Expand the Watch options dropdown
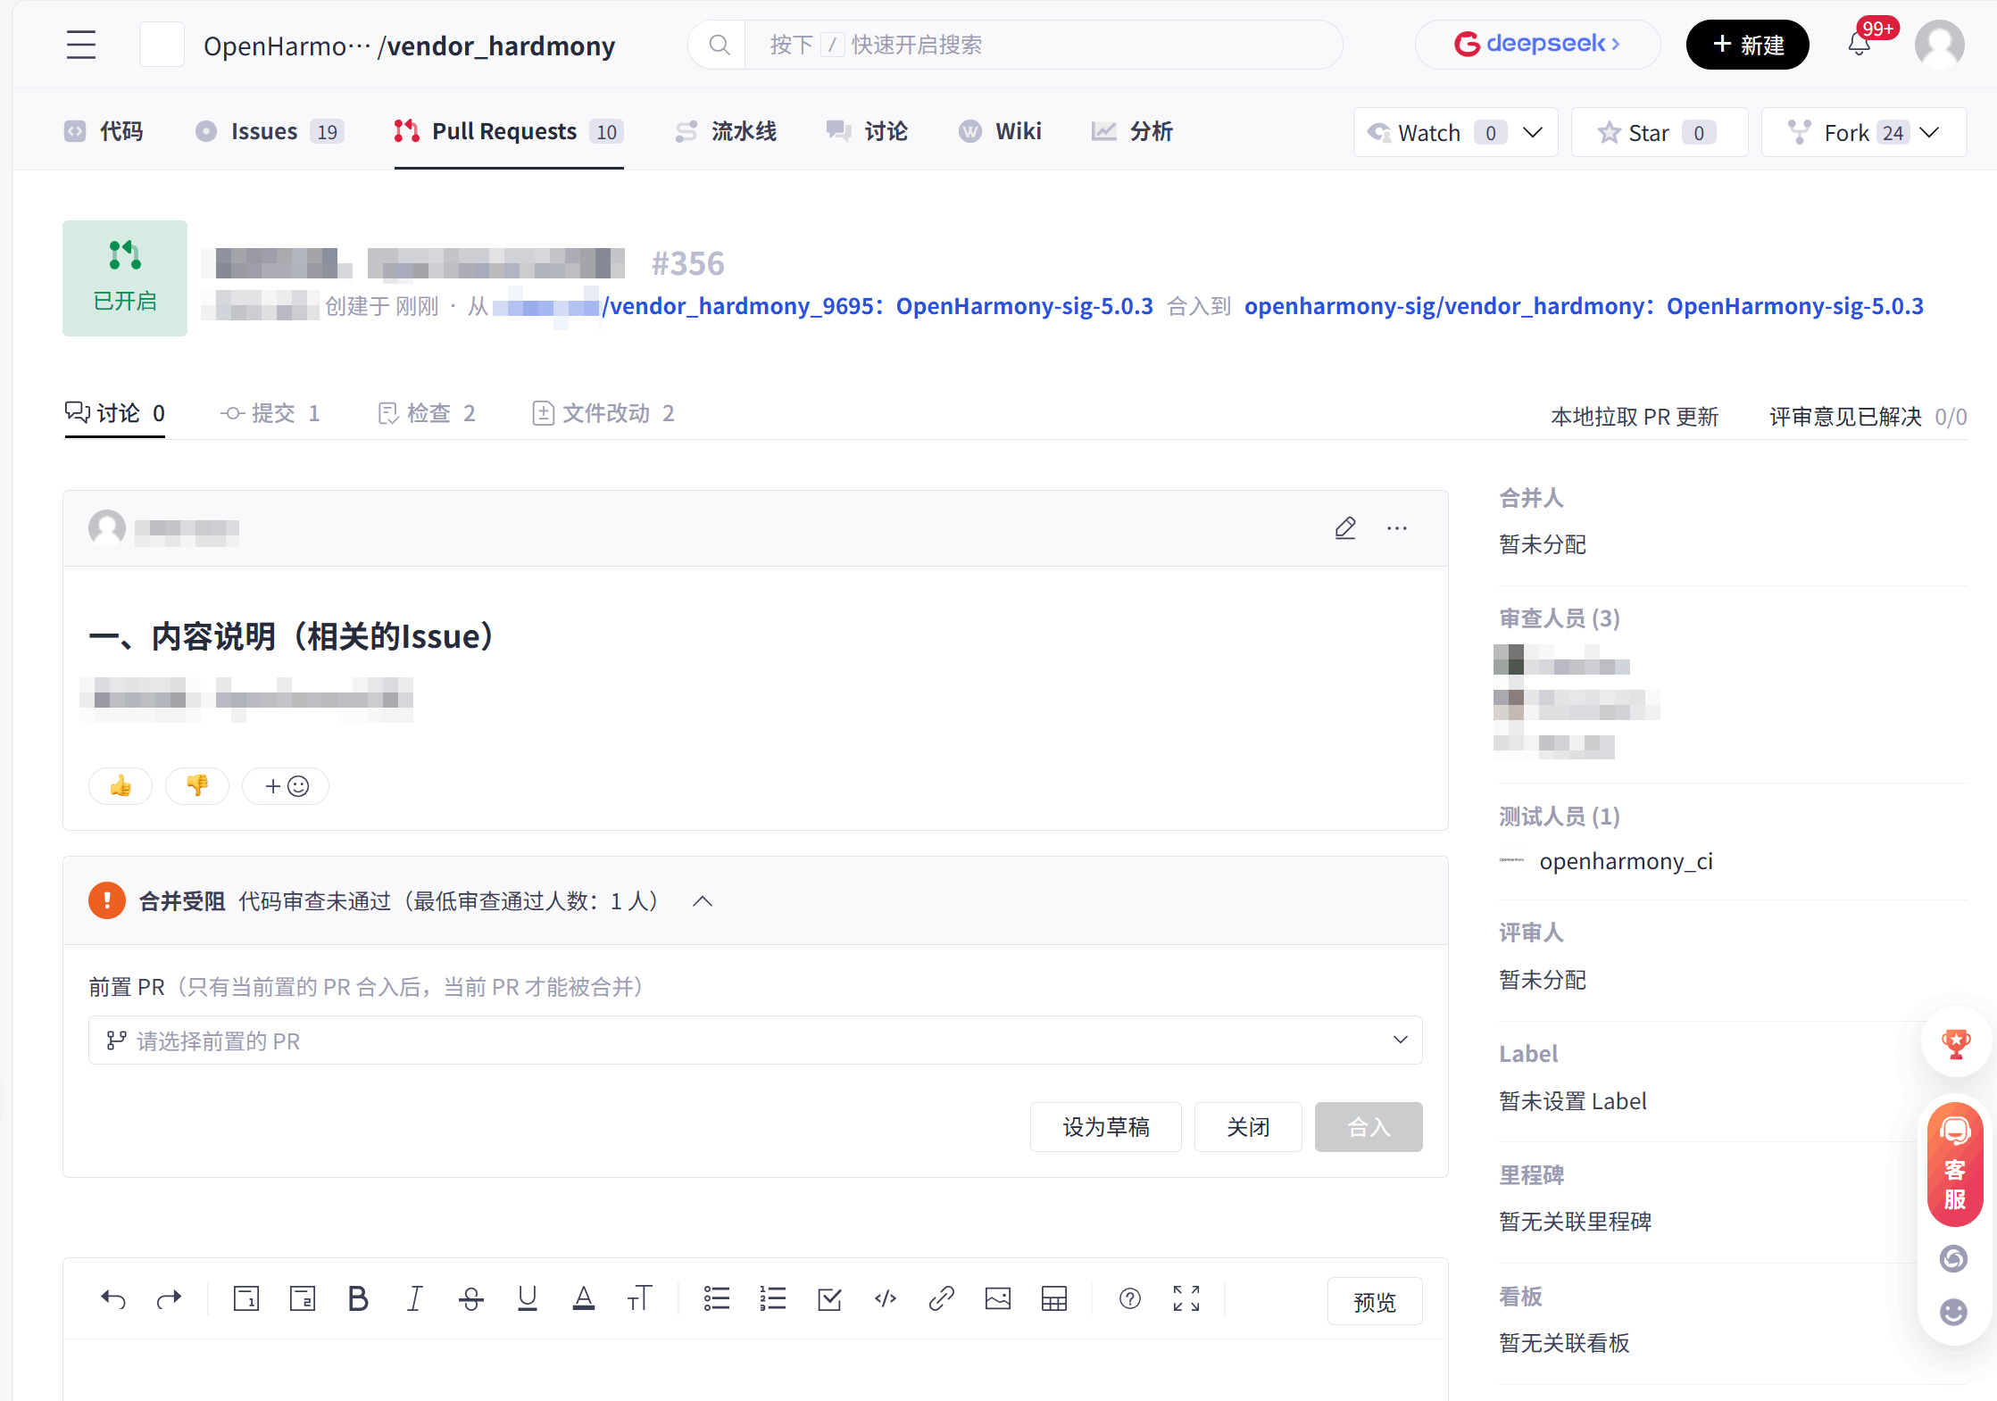This screenshot has height=1401, width=1997. (1533, 133)
